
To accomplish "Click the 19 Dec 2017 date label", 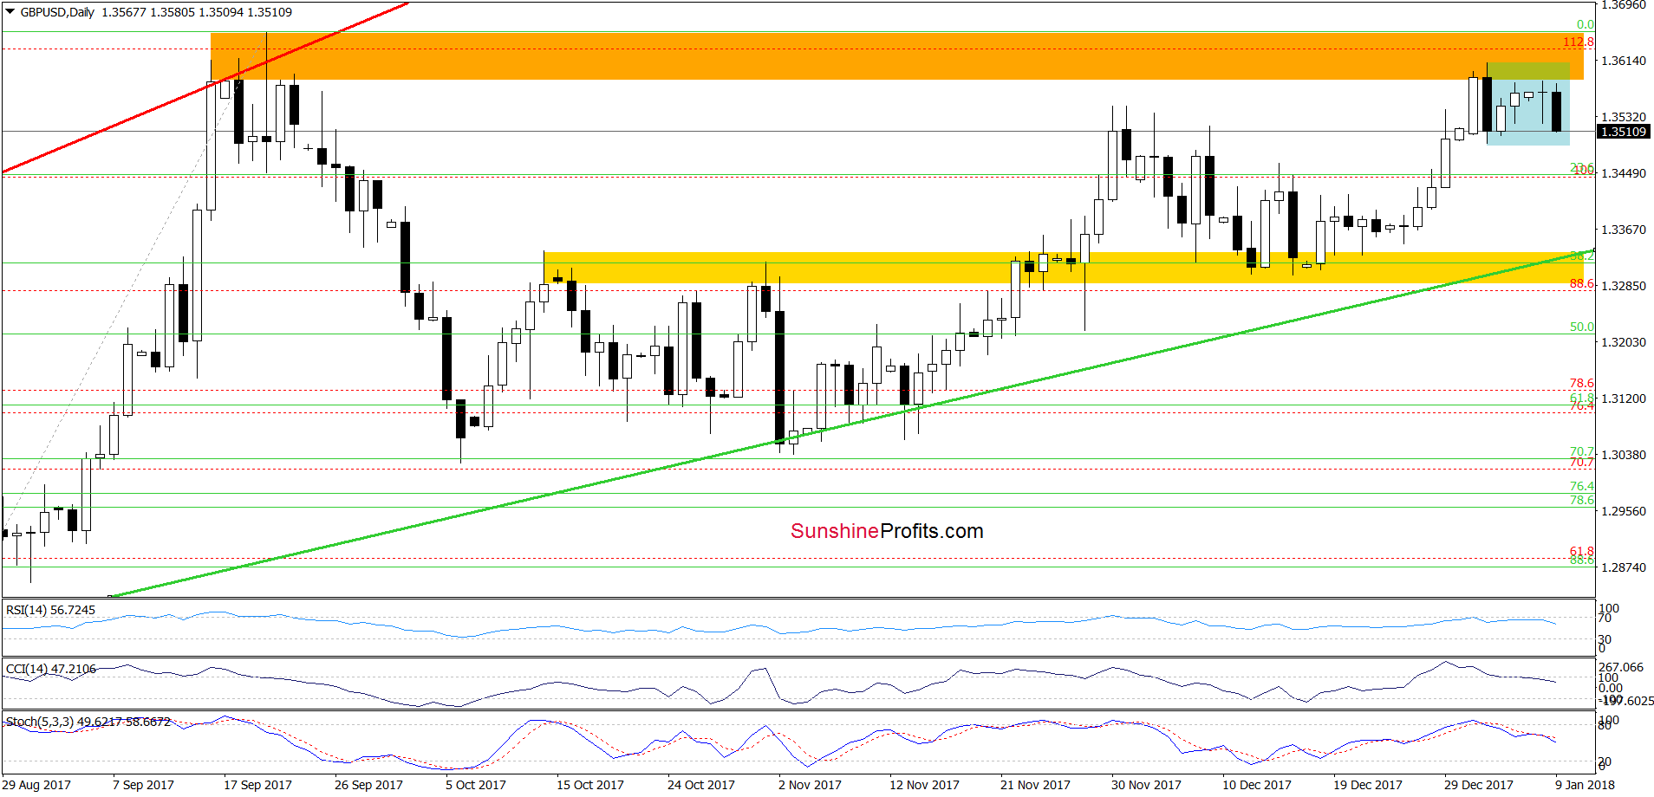I will tap(1368, 785).
